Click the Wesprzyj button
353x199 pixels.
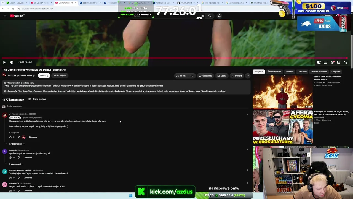pyautogui.click(x=44, y=75)
